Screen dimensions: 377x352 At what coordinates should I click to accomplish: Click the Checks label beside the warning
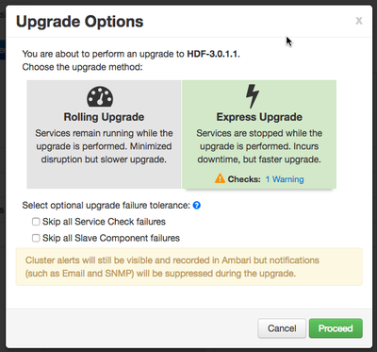click(x=244, y=179)
